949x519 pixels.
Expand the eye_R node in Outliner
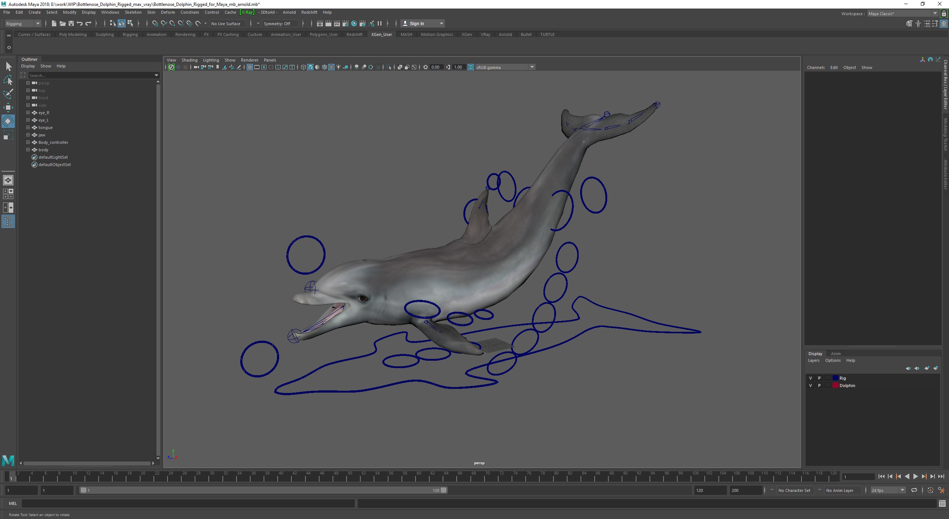coord(28,113)
